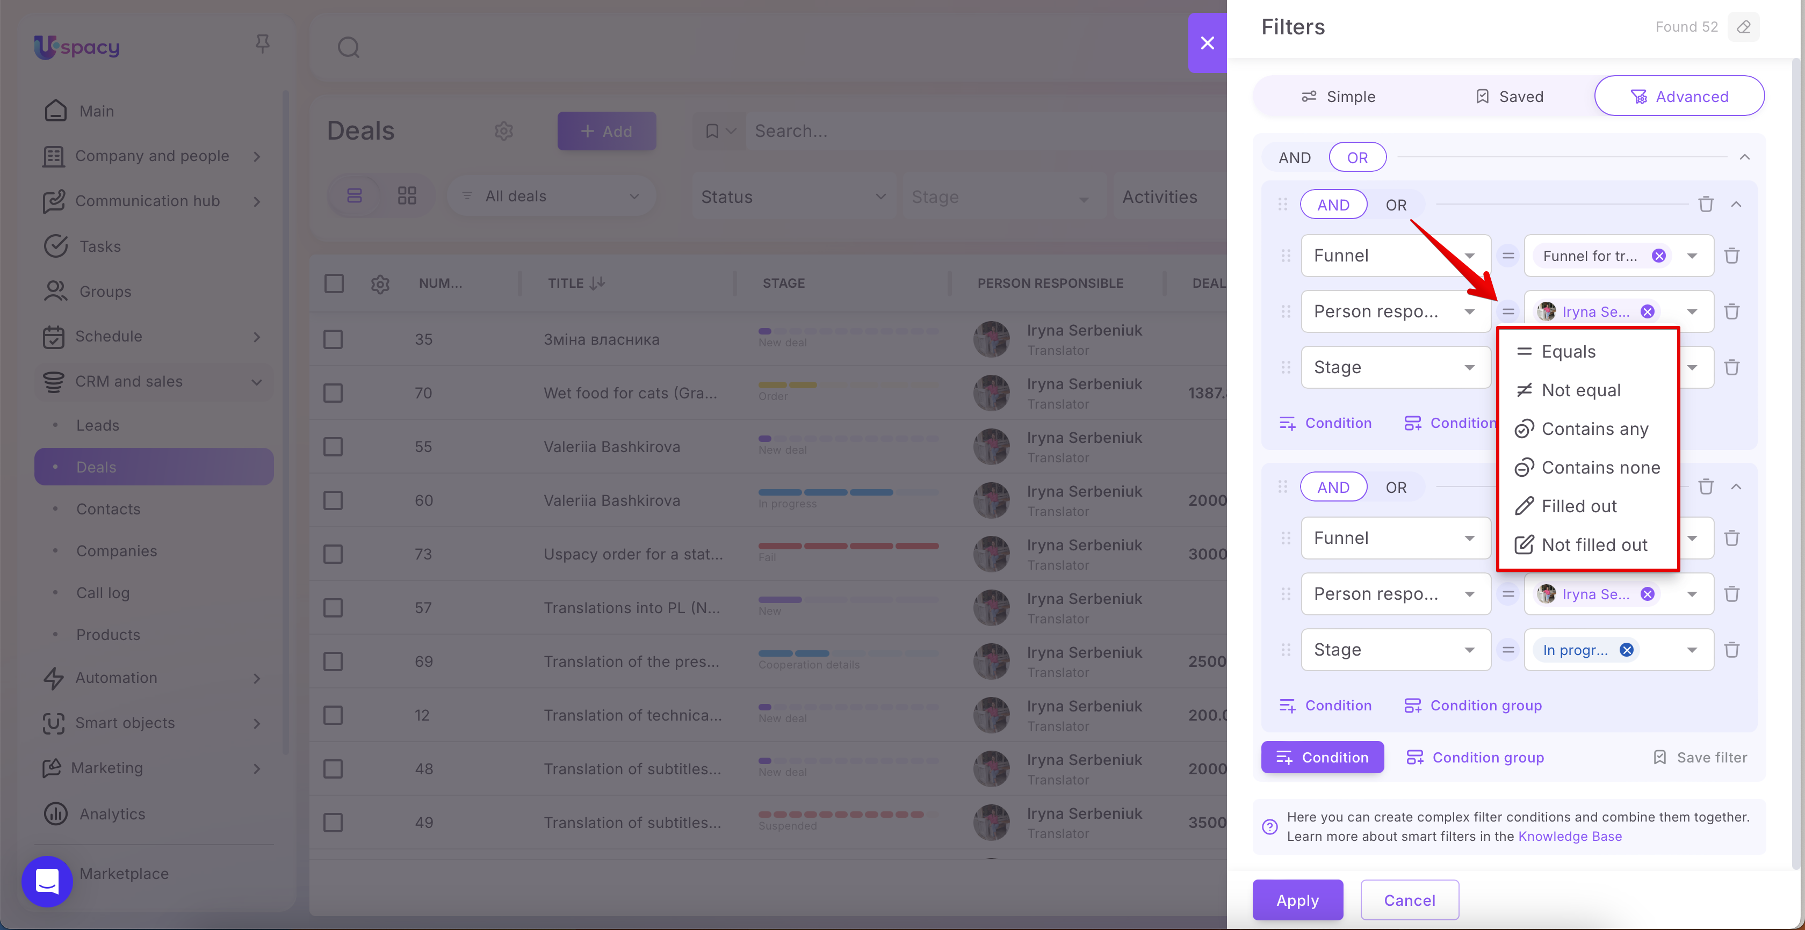1805x930 pixels.
Task: Switch second group operator to OR
Action: [1395, 488]
